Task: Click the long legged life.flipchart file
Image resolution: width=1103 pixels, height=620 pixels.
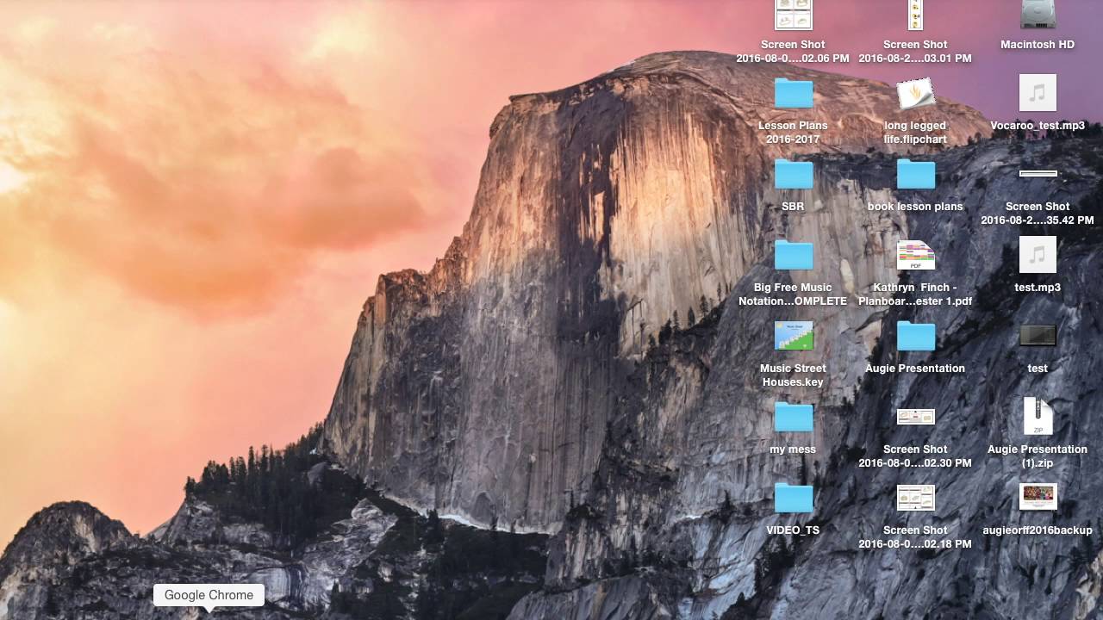Action: pos(915,94)
